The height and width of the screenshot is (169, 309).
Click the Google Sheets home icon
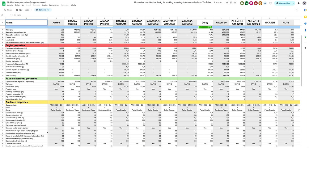coord(3,3)
